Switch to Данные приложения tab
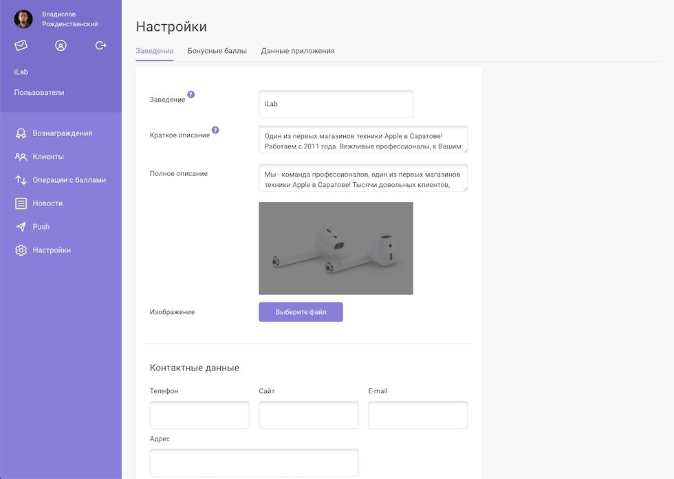 coord(297,51)
